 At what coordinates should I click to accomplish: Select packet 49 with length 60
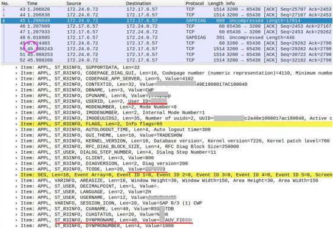(x=166, y=43)
